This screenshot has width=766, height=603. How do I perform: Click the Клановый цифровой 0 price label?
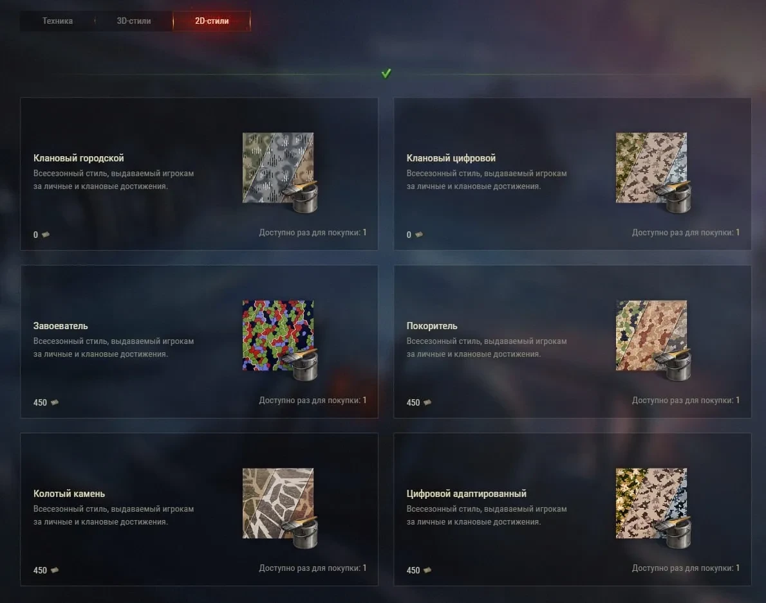pyautogui.click(x=409, y=235)
